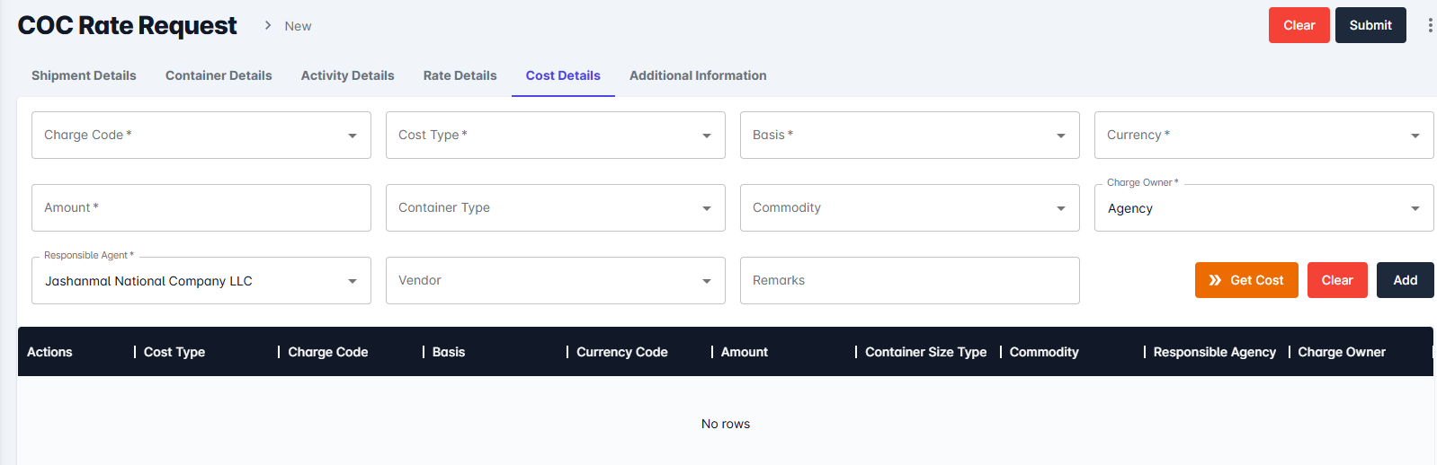Expand the Commodity dropdown
Image resolution: width=1437 pixels, height=465 pixels.
pyautogui.click(x=909, y=208)
